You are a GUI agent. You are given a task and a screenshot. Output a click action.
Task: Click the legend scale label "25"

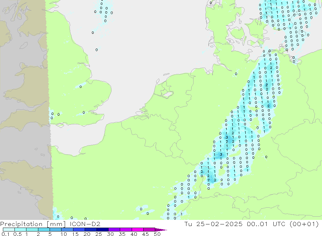[99, 234]
